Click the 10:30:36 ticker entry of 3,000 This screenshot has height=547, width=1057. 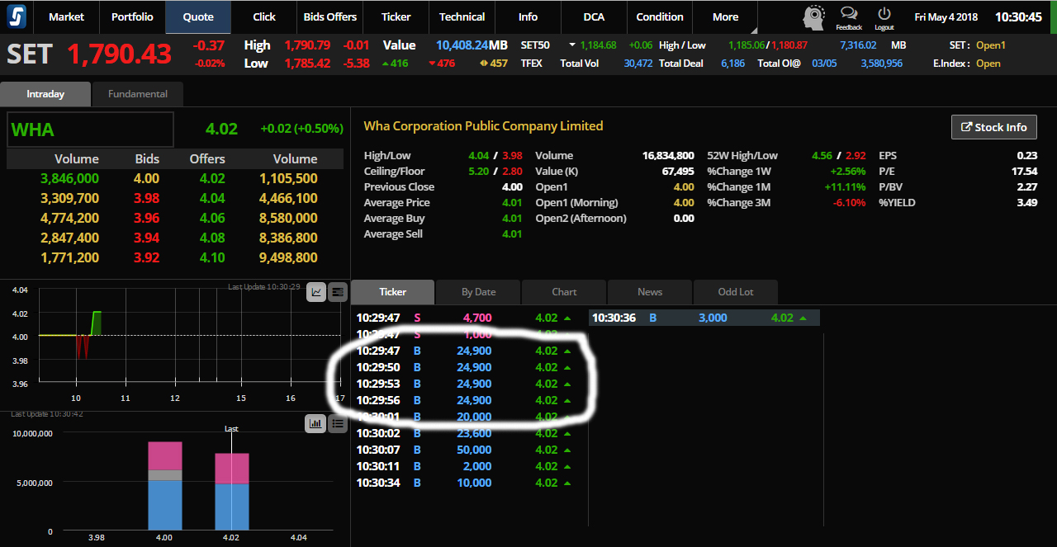pyautogui.click(x=704, y=318)
